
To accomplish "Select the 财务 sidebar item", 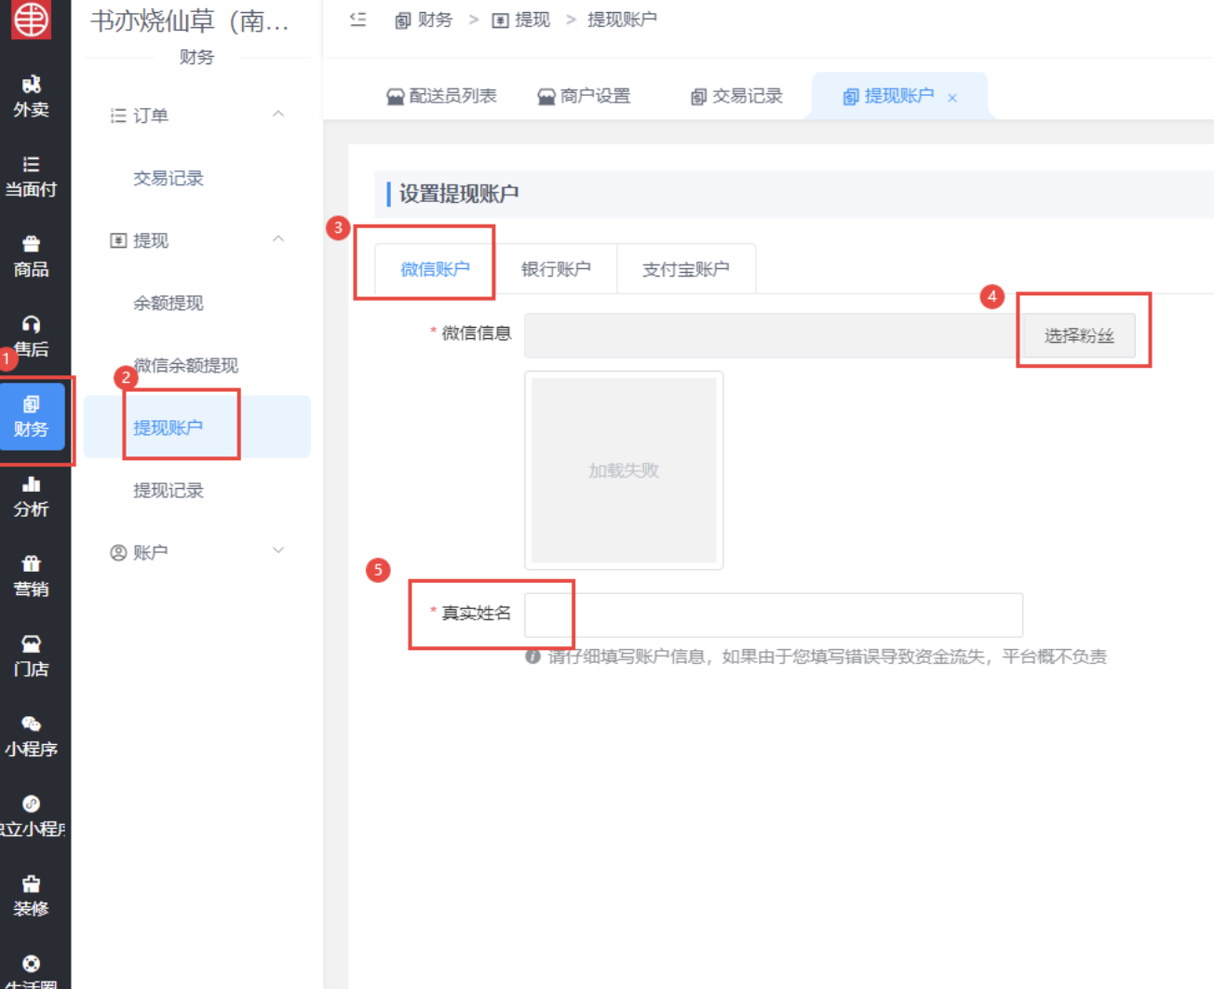I will (x=32, y=416).
